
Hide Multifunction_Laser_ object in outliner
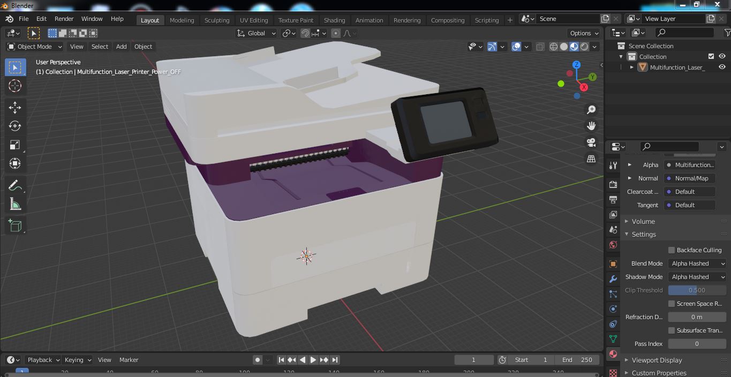(722, 67)
